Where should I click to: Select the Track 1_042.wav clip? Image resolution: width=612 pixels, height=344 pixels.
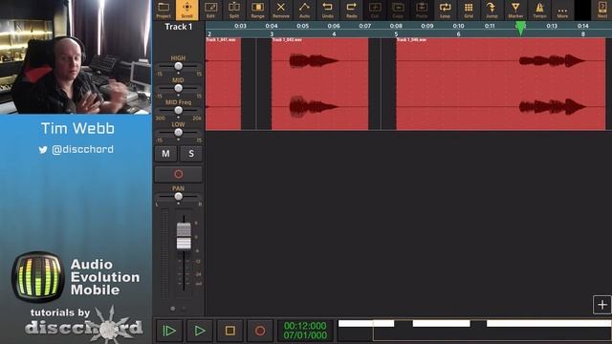click(320, 84)
